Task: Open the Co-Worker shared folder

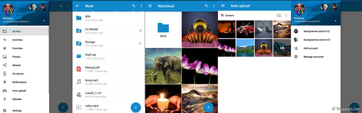Action: click(109, 31)
